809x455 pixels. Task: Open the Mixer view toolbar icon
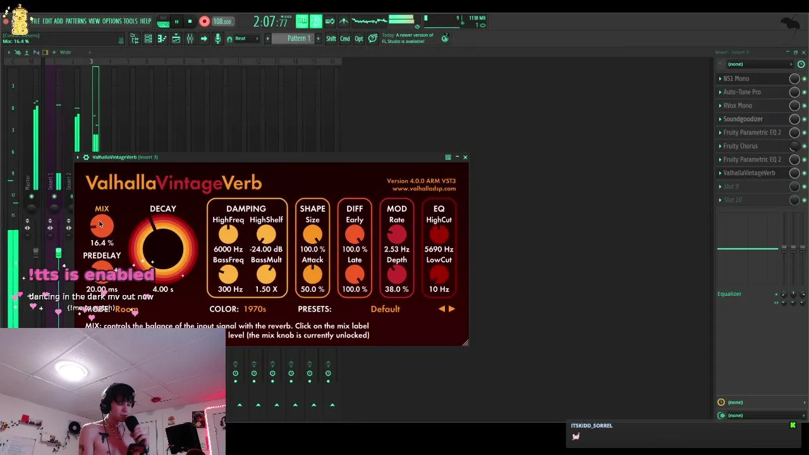pos(190,39)
